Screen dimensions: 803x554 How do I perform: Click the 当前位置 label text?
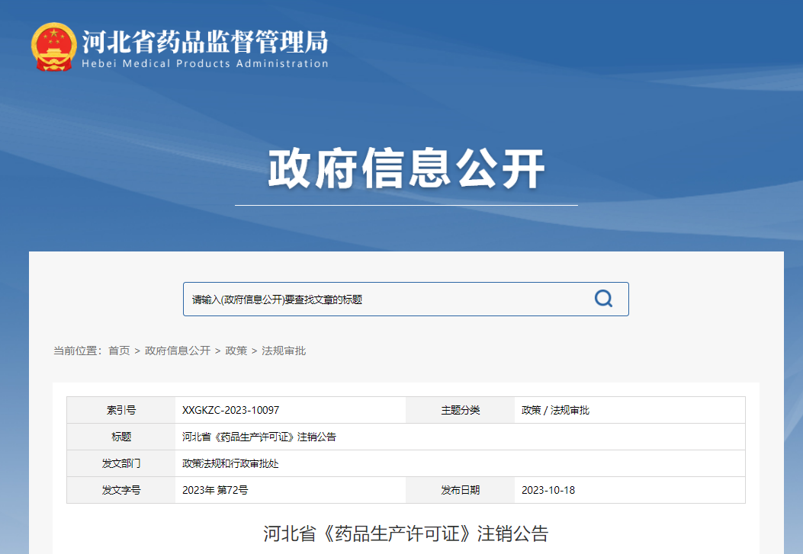[77, 351]
